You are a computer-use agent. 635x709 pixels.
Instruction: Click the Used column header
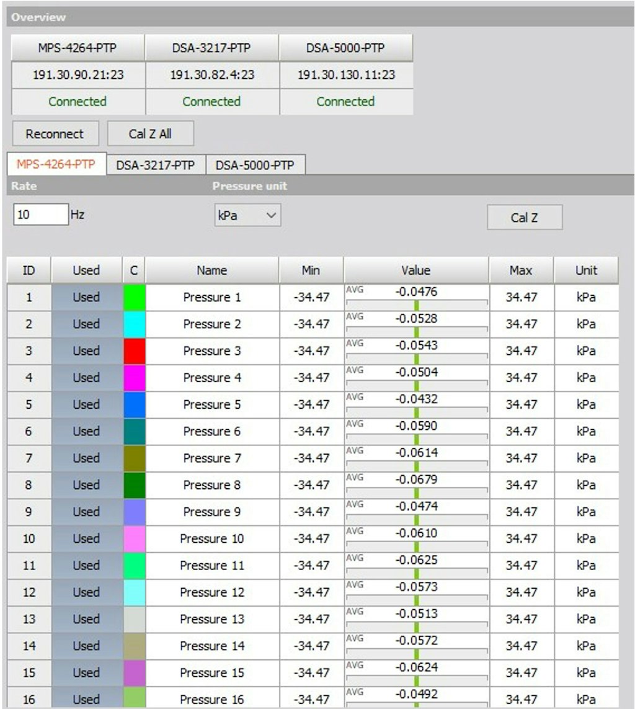86,270
